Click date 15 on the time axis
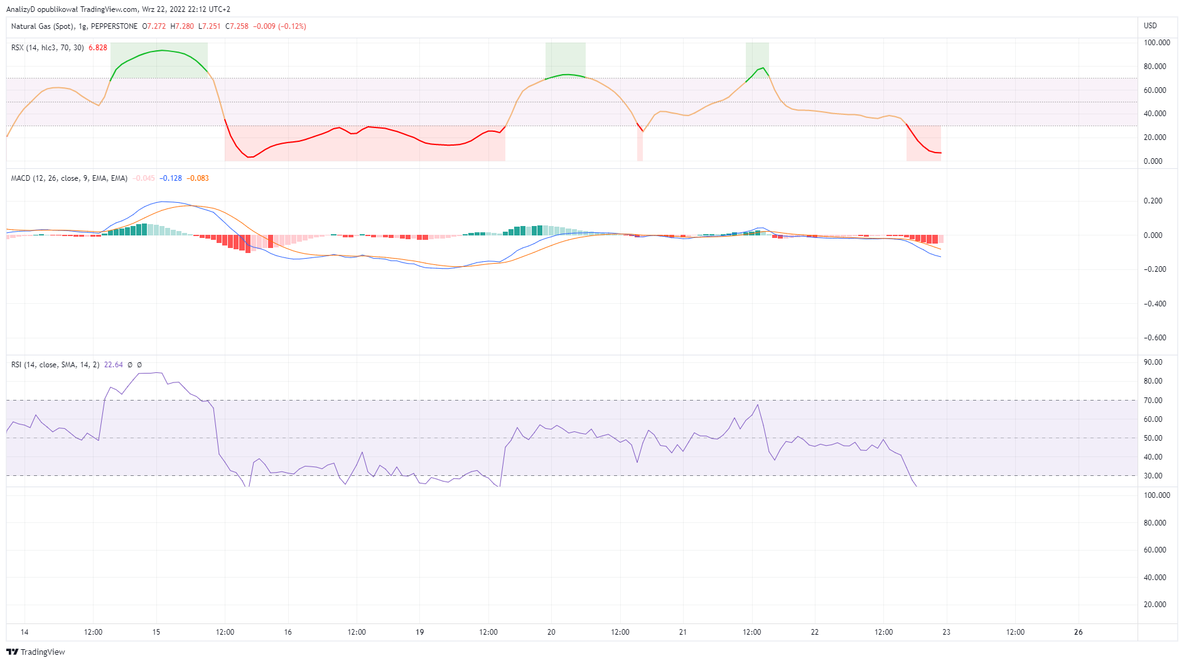 click(x=156, y=632)
